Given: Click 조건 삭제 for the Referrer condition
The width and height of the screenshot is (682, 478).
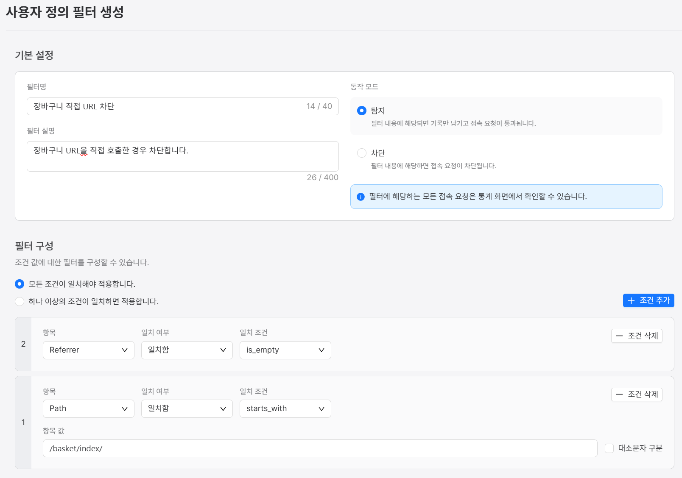Looking at the screenshot, I should [637, 336].
